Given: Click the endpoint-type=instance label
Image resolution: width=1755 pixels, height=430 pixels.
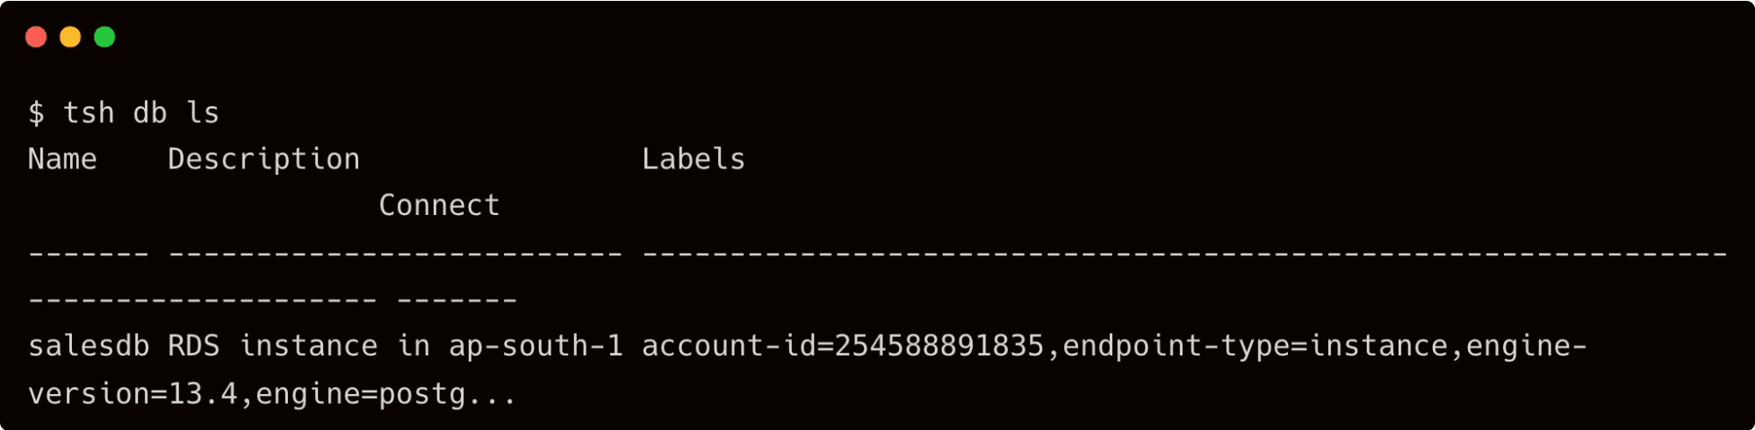Looking at the screenshot, I should (x=1255, y=346).
